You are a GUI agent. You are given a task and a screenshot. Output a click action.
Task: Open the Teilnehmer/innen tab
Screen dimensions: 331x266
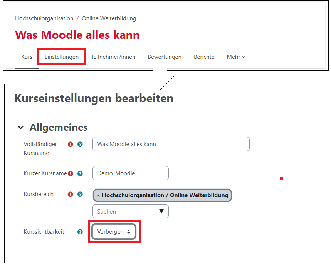(113, 57)
